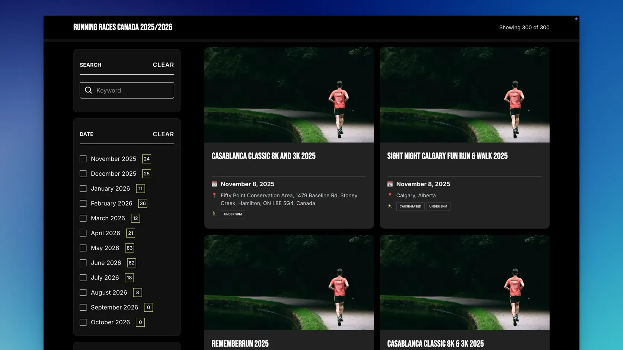Click runner icon beside the Casablanca Classic 8K and 3K tag
This screenshot has height=350, width=623.
tap(214, 214)
